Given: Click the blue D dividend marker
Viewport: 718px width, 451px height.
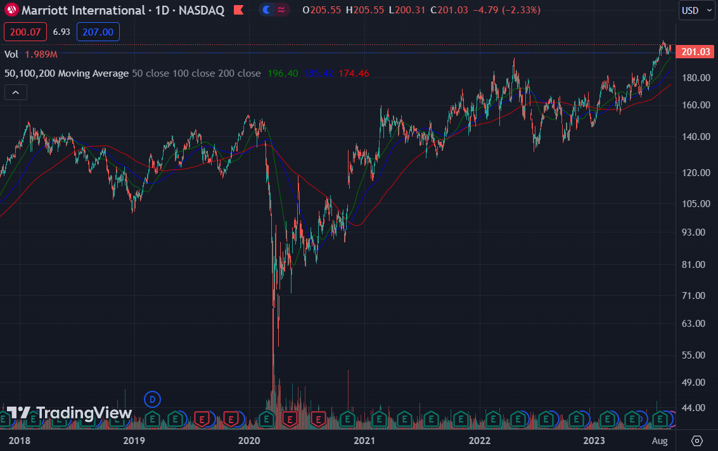Looking at the screenshot, I should point(153,399).
